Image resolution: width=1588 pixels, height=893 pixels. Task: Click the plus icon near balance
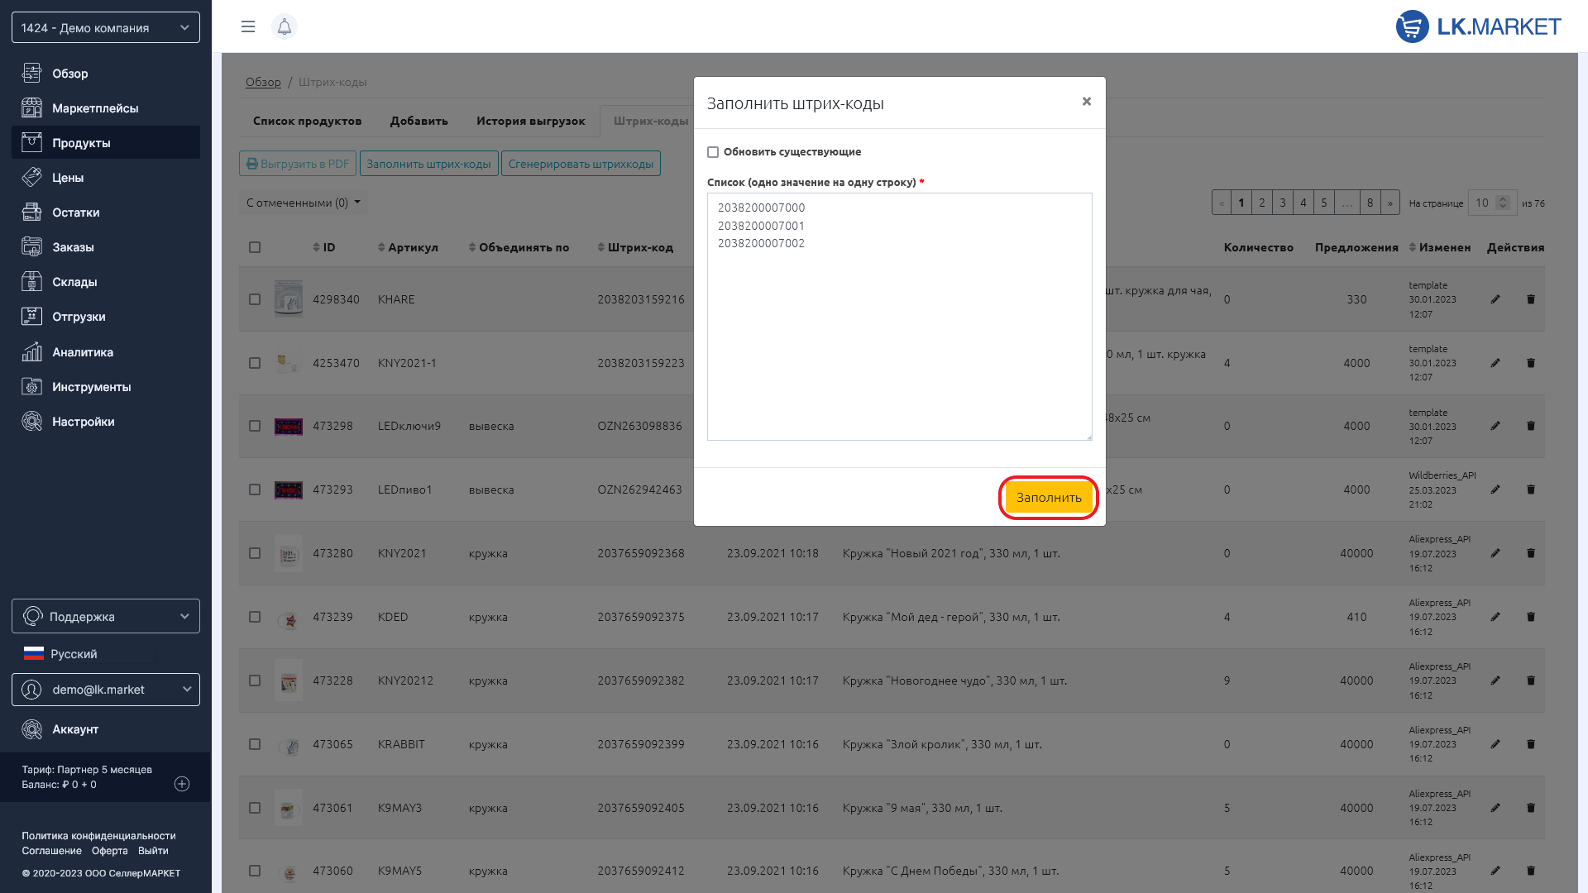[x=182, y=784]
